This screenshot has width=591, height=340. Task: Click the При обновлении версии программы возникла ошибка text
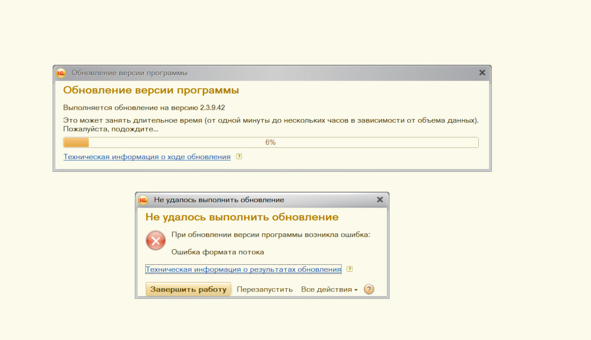pyautogui.click(x=271, y=235)
